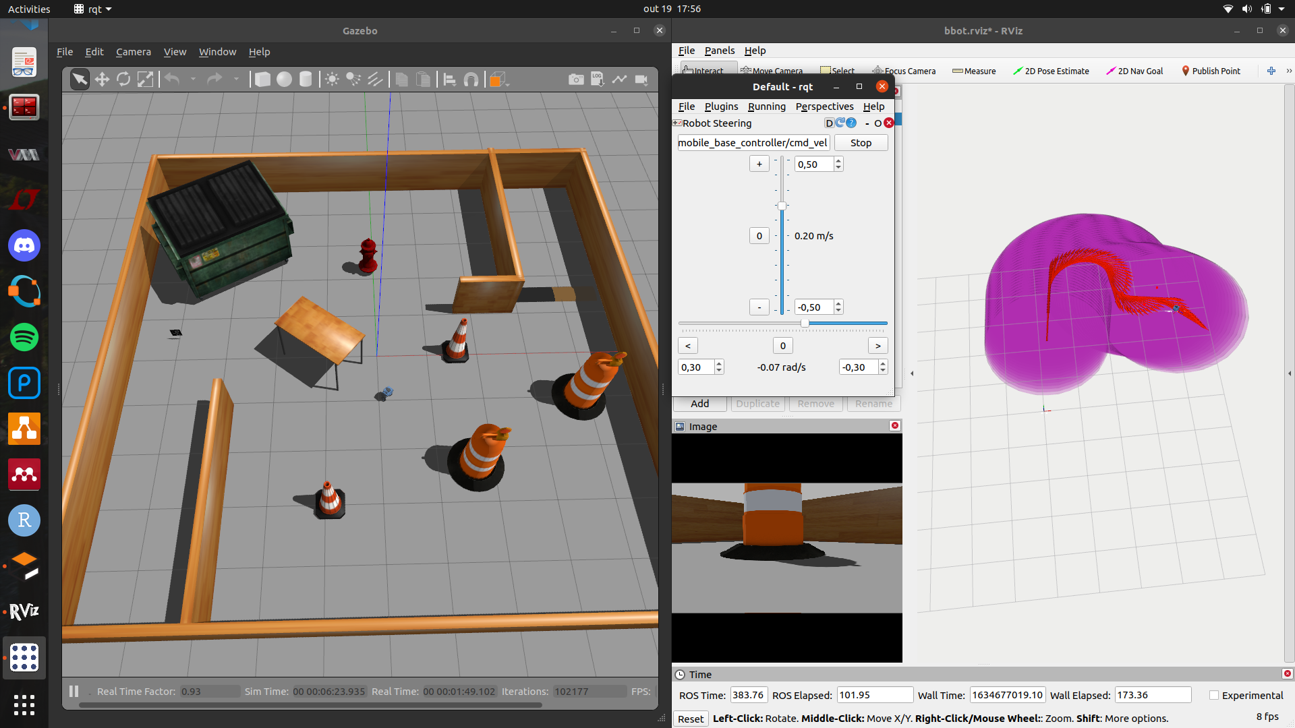
Task: Pause the Gazebo simulation
Action: 74,691
